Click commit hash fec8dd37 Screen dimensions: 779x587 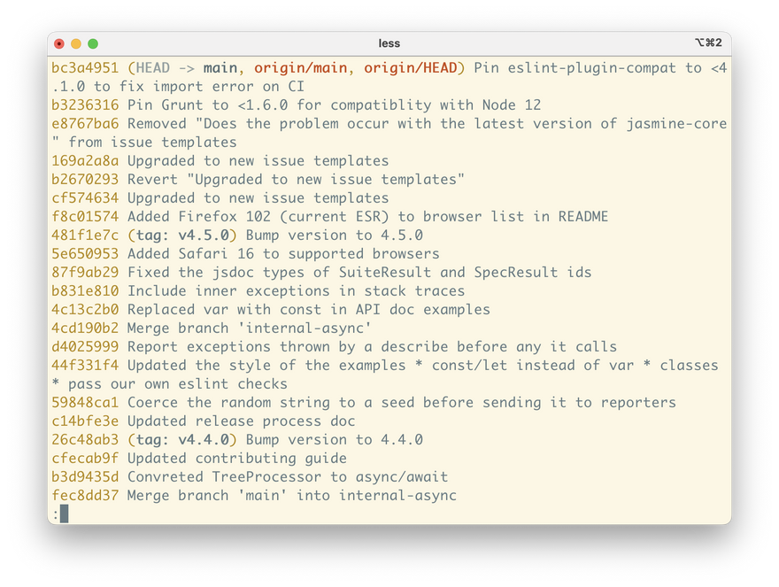tap(85, 496)
